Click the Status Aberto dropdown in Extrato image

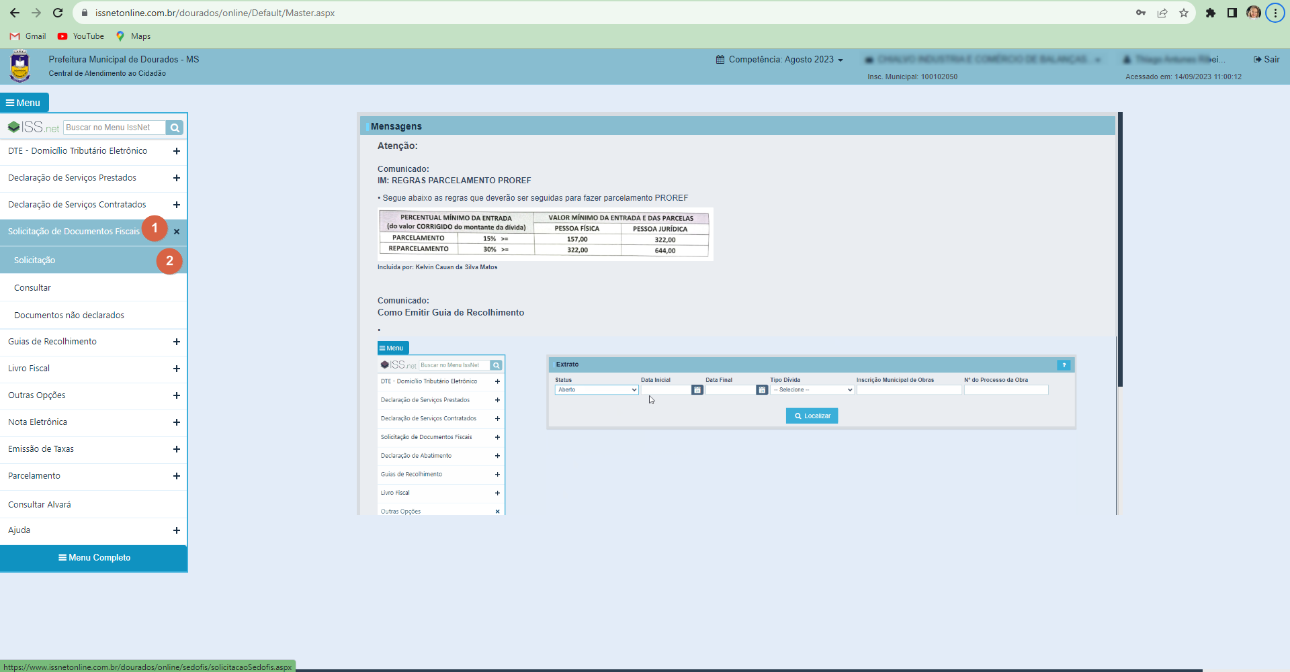click(x=597, y=390)
